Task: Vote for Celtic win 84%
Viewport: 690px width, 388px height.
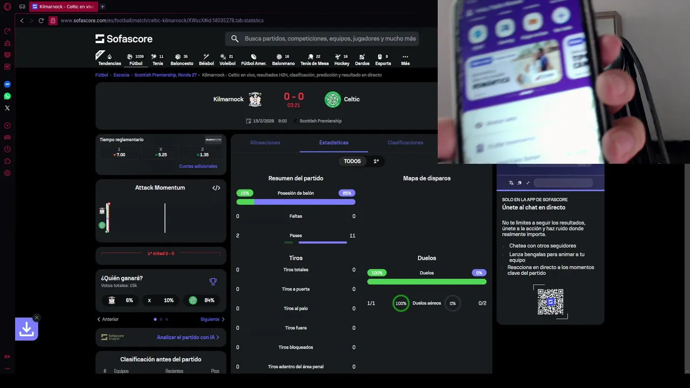Action: click(x=202, y=300)
